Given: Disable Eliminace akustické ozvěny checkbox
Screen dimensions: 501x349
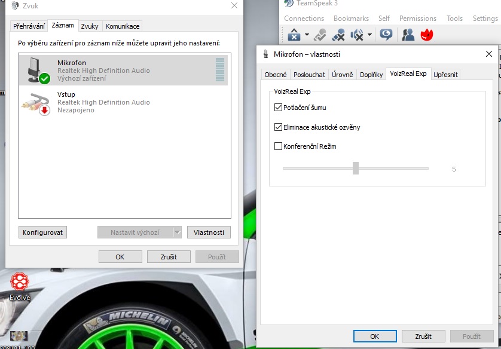Looking at the screenshot, I should 278,127.
